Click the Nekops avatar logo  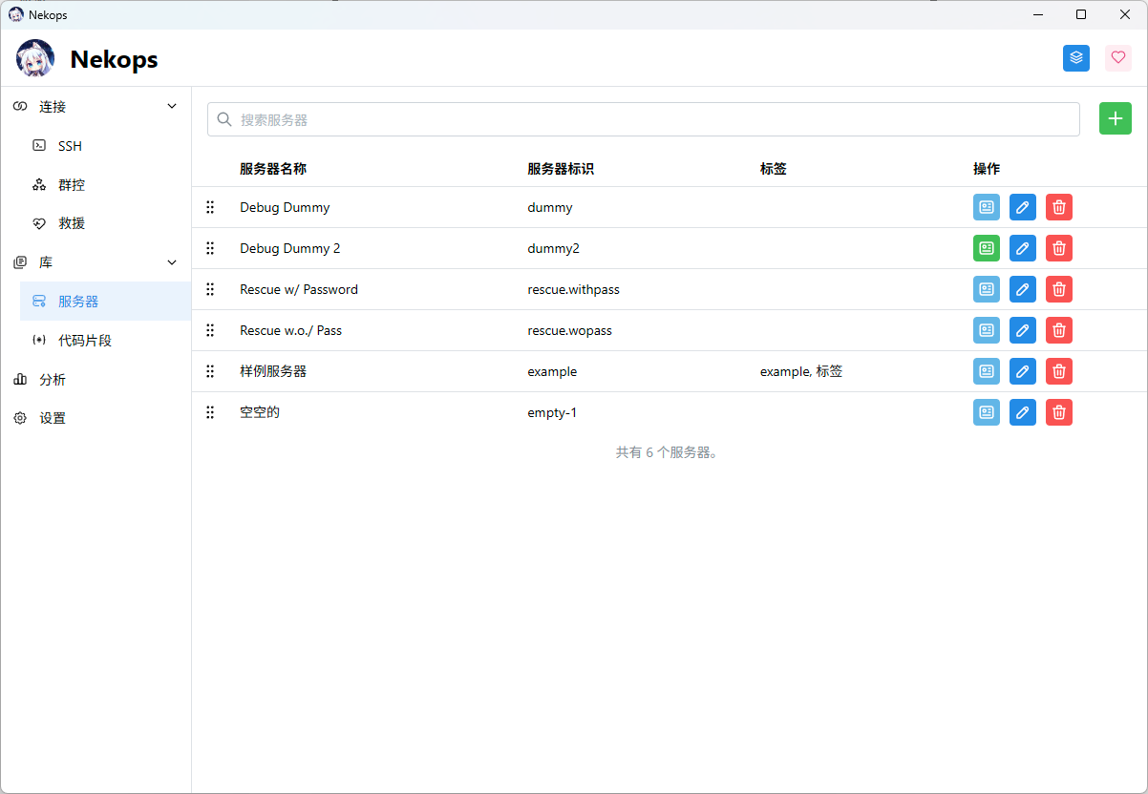[x=35, y=58]
